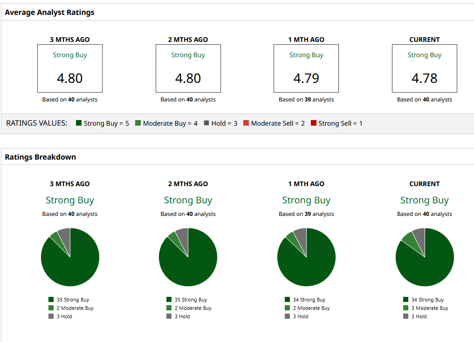The width and height of the screenshot is (474, 342).
Task: Click the dark green Strong Buy = 5 swatch
Action: [x=79, y=123]
